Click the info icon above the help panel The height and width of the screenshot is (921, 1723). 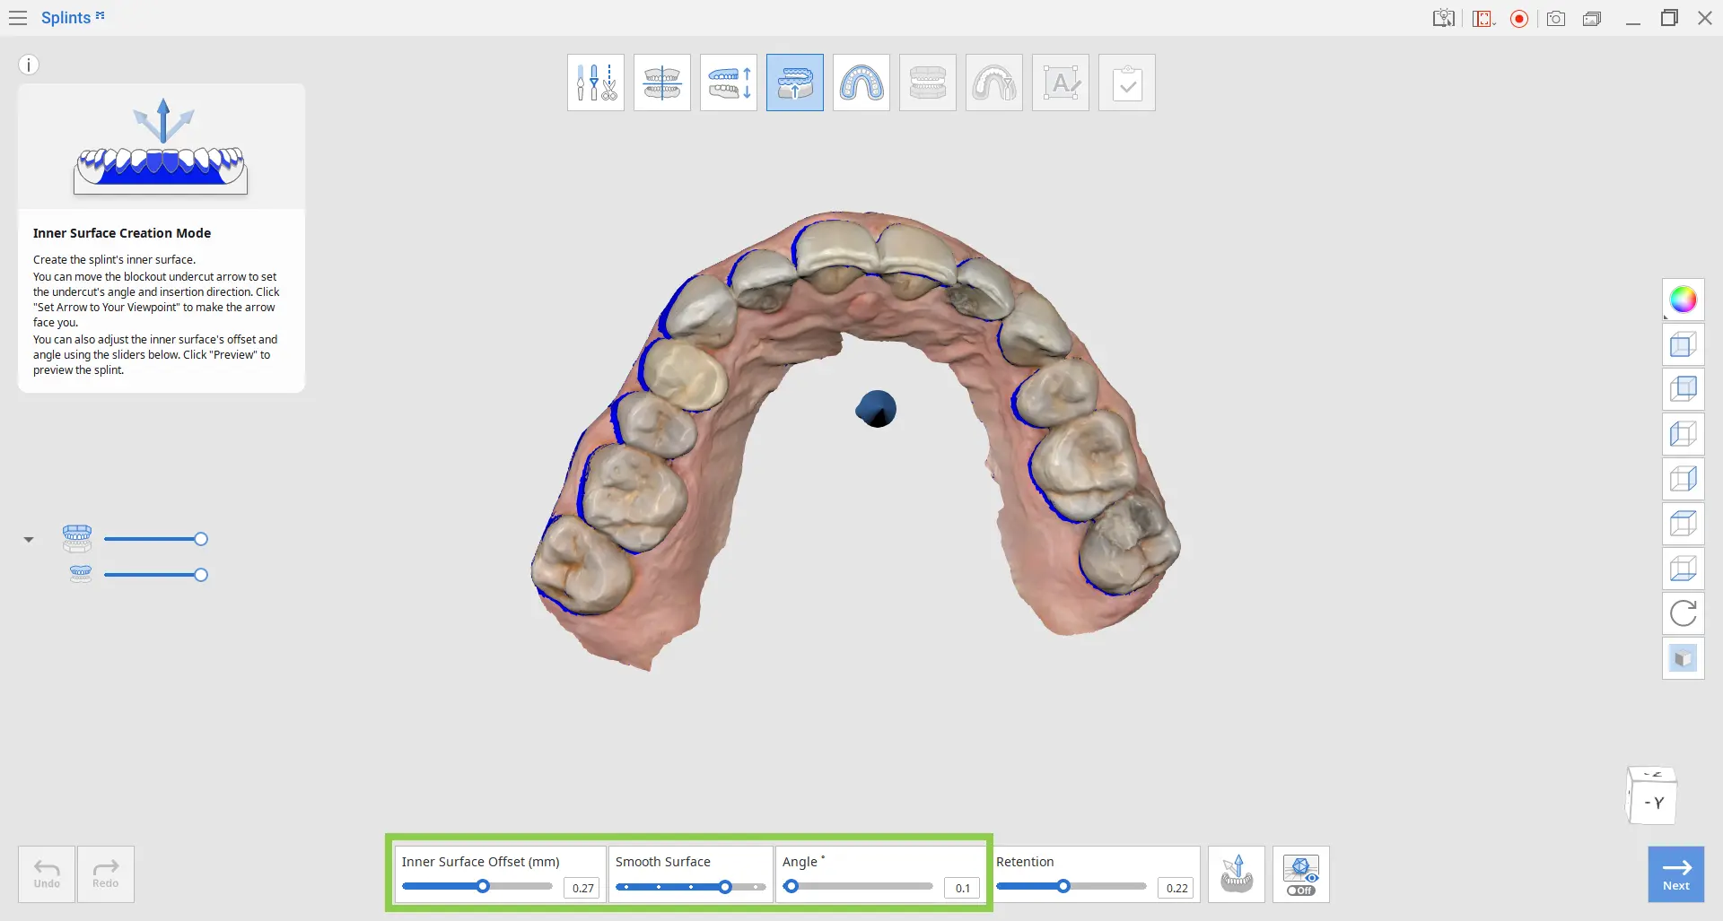[29, 65]
